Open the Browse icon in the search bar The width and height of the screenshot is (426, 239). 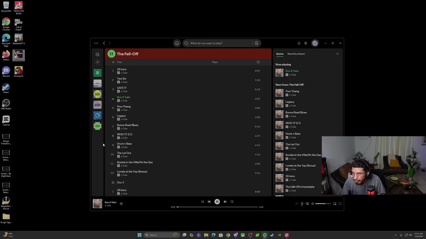tap(257, 43)
